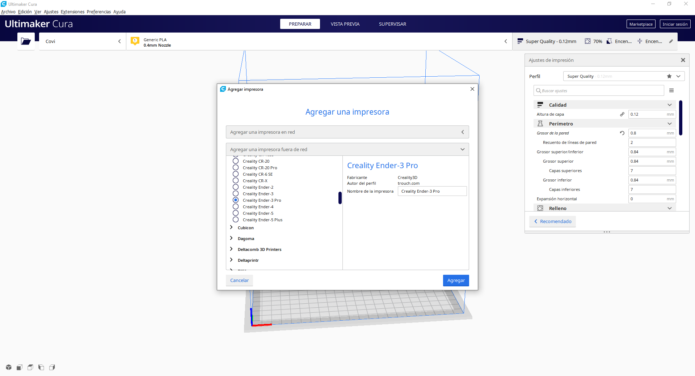Click the layer-height profile icon in header
This screenshot has height=376, width=695.
[520, 41]
